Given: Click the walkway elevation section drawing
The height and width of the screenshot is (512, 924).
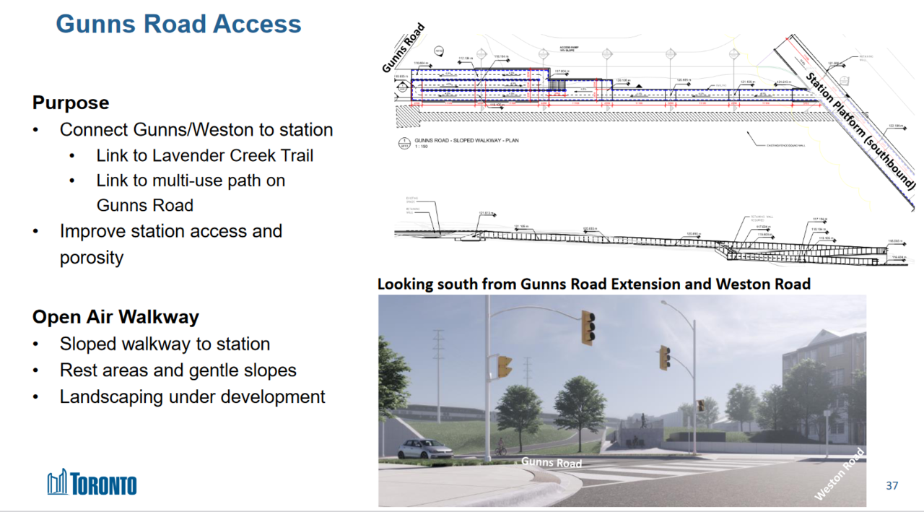Looking at the screenshot, I should pyautogui.click(x=650, y=235).
